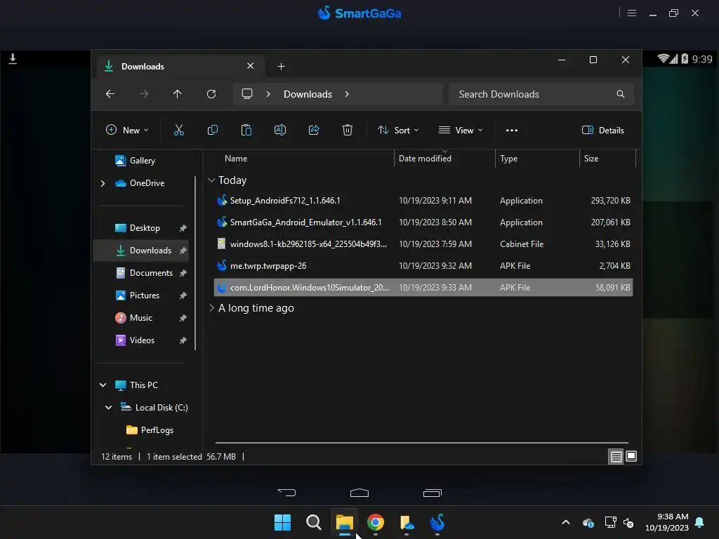Viewport: 719px width, 539px height.
Task: Click chevron before Downloads in address bar
Action: (268, 94)
